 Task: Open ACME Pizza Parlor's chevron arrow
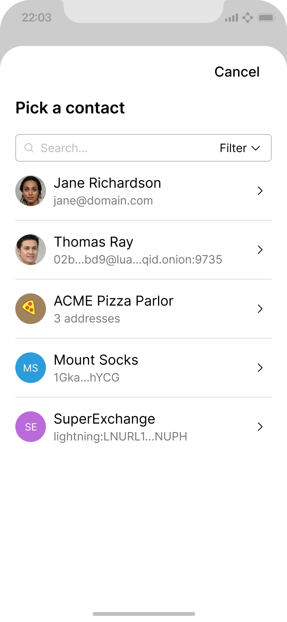pyautogui.click(x=260, y=309)
